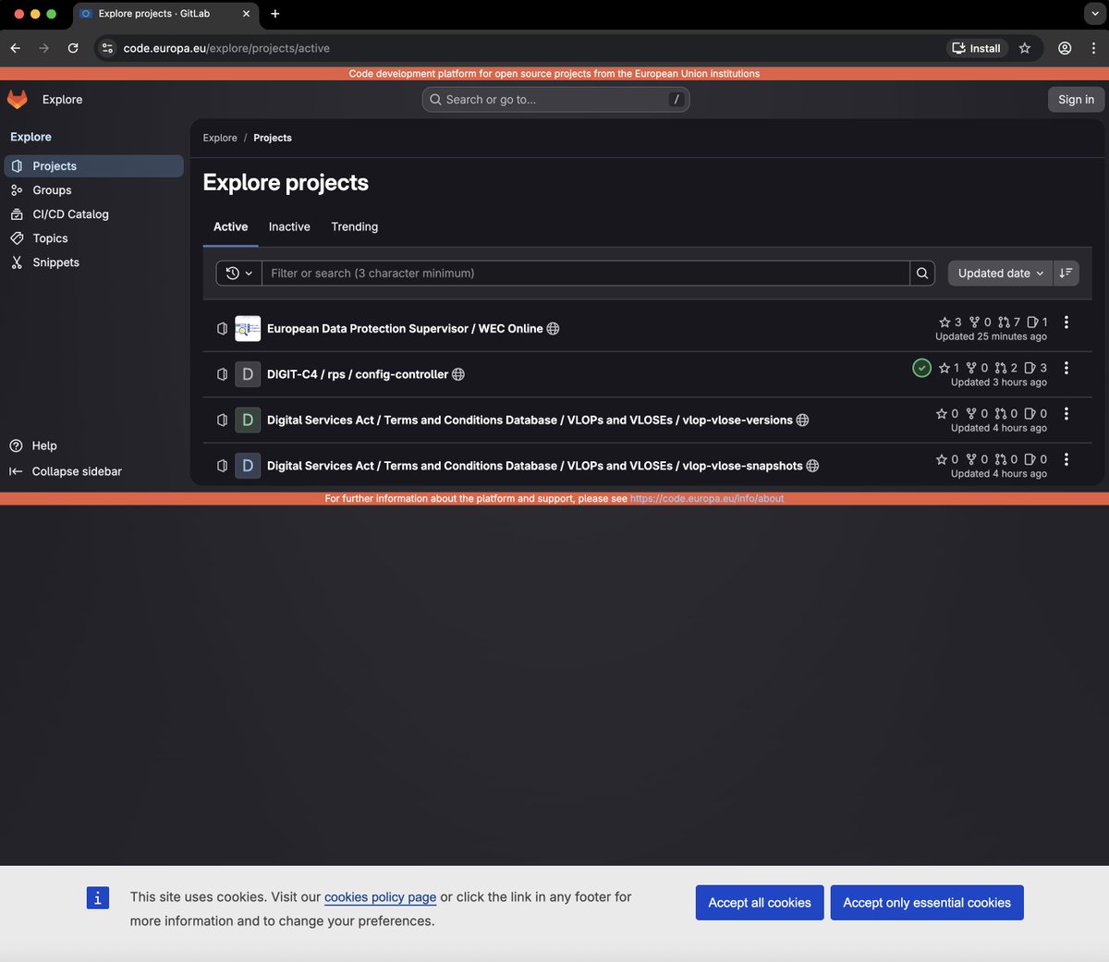
Task: Click the vlop-vlose-snapshots D avatar
Action: click(x=248, y=466)
